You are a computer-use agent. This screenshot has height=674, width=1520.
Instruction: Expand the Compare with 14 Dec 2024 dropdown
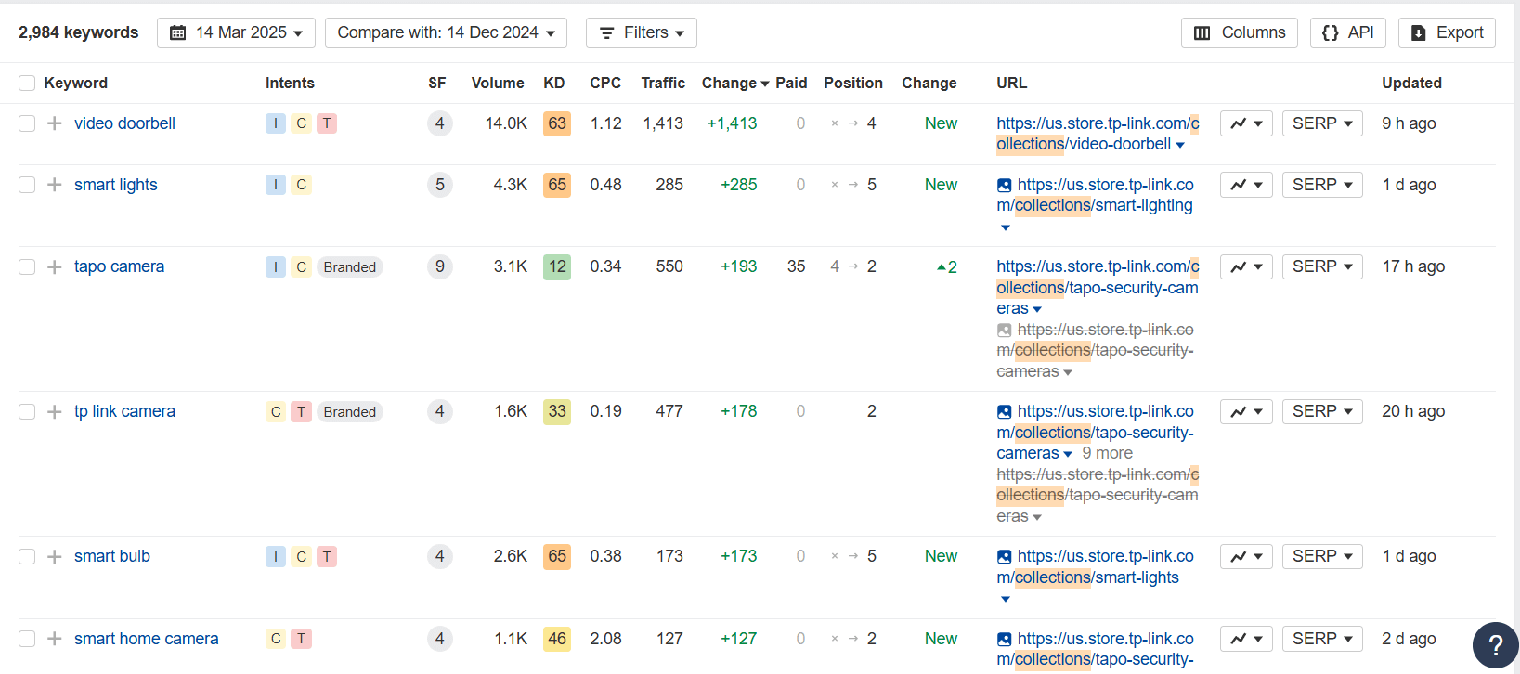point(446,32)
